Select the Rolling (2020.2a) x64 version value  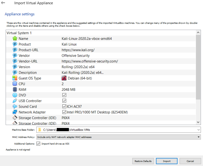[x=78, y=67]
